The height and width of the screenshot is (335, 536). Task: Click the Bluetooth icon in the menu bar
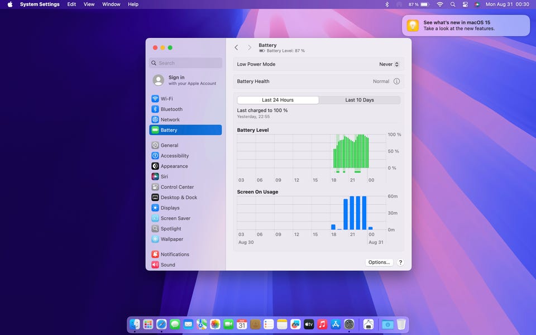click(x=387, y=4)
